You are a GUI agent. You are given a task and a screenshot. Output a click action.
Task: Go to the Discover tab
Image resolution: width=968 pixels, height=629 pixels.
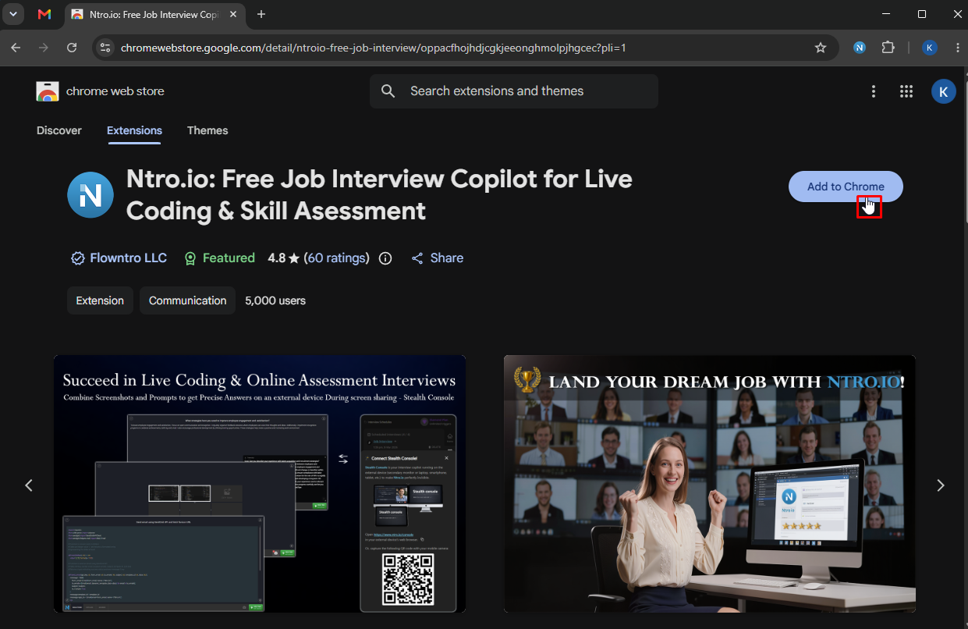click(x=59, y=130)
